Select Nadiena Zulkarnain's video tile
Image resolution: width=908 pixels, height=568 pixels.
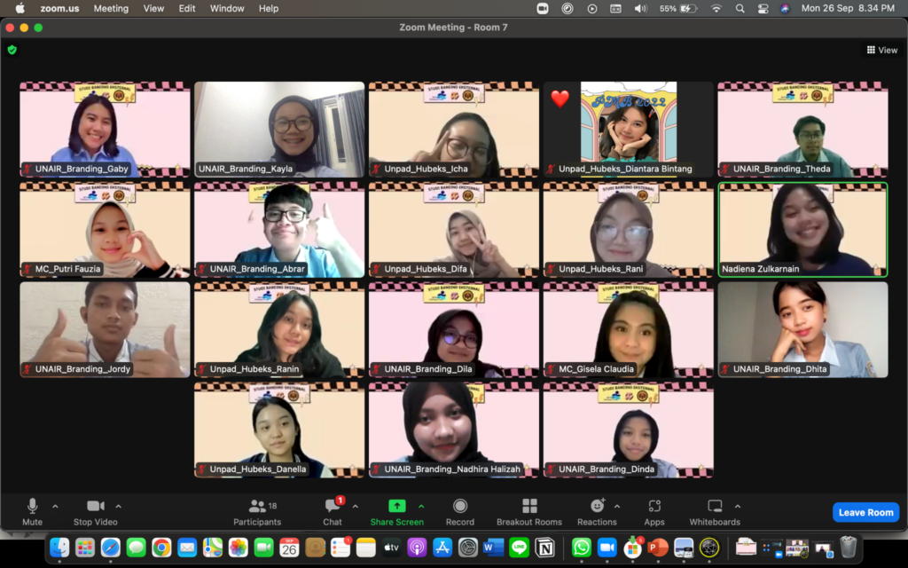[x=802, y=230]
